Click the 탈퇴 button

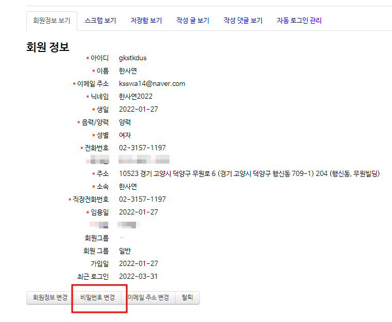click(188, 297)
